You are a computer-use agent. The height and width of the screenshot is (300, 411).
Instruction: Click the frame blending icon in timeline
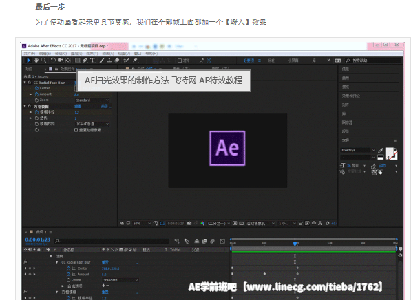coord(204,241)
